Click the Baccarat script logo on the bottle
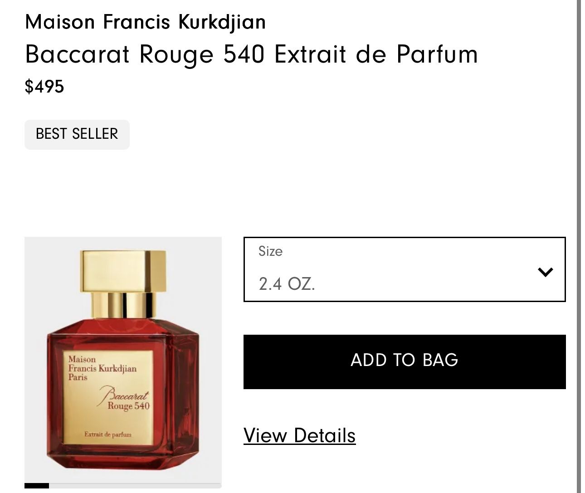The width and height of the screenshot is (585, 493). tap(124, 394)
